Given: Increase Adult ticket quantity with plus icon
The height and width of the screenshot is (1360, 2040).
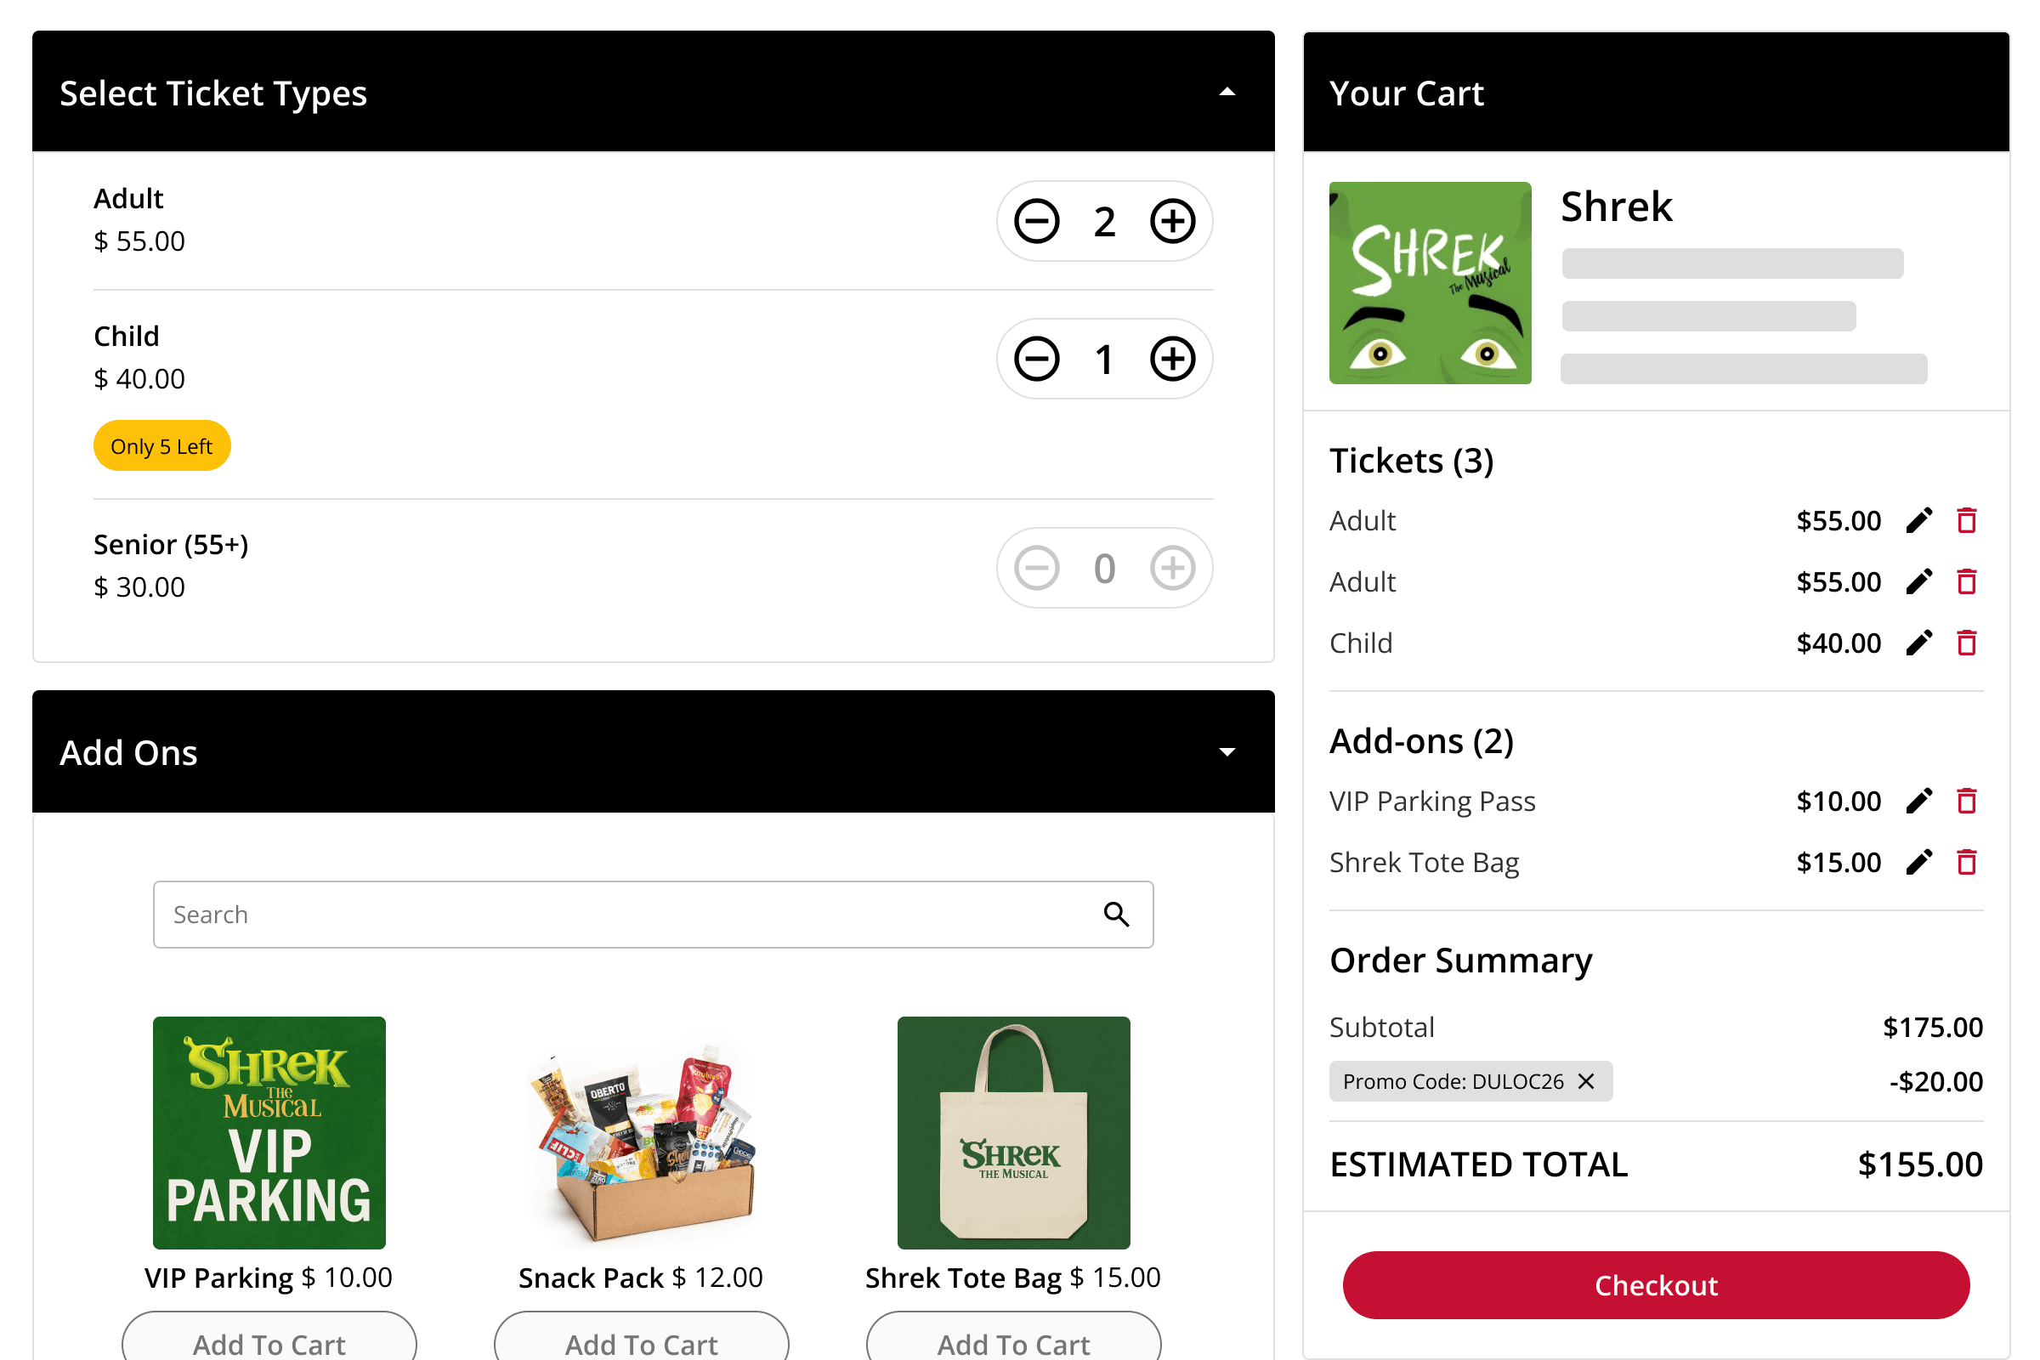Looking at the screenshot, I should click(x=1173, y=221).
